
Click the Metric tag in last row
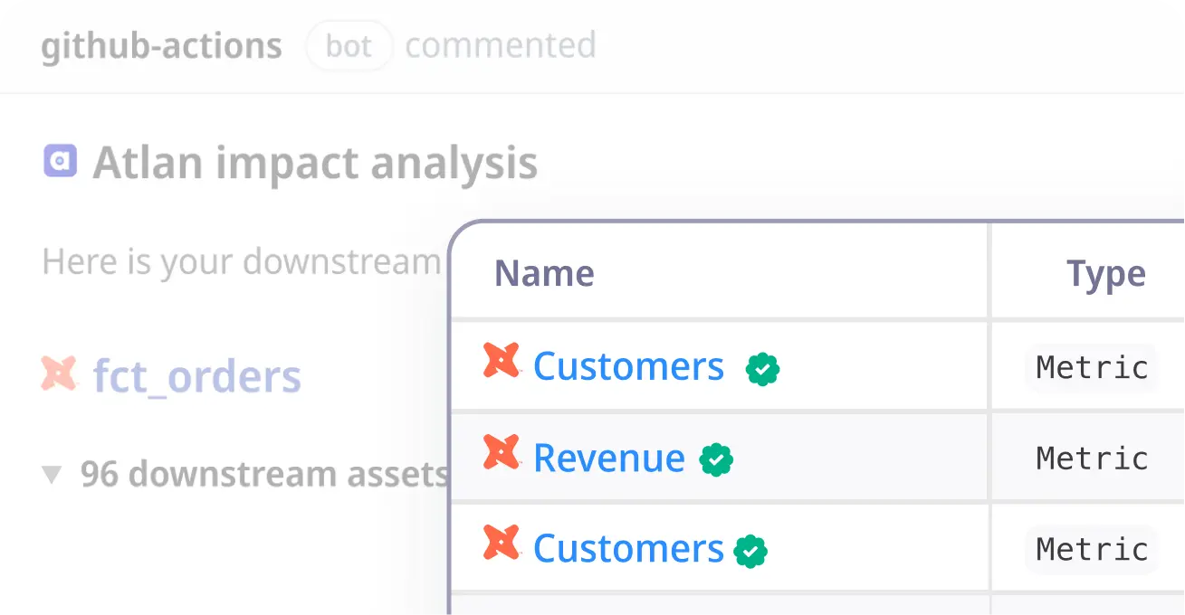1092,549
